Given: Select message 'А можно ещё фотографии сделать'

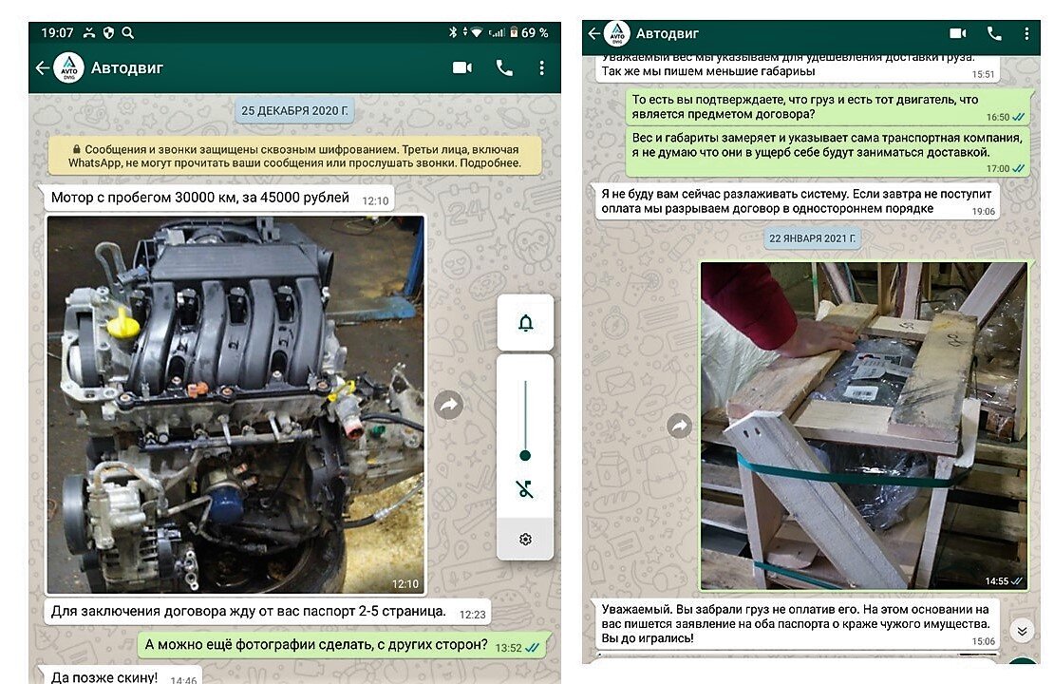Looking at the screenshot, I should 342,646.
